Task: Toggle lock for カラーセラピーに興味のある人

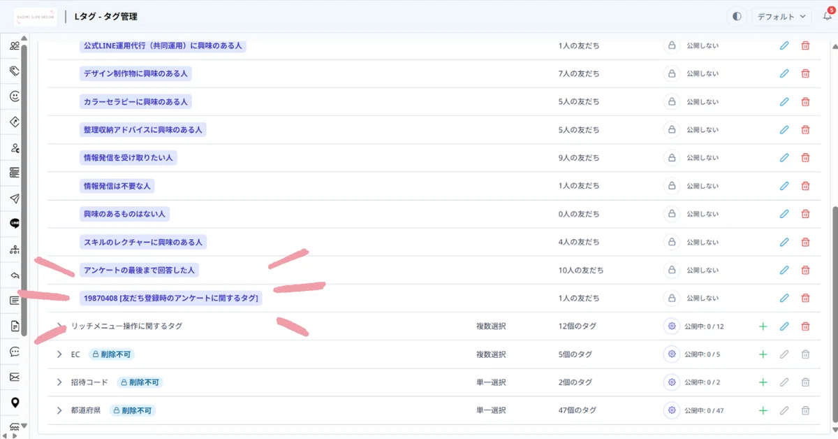Action: coord(672,101)
